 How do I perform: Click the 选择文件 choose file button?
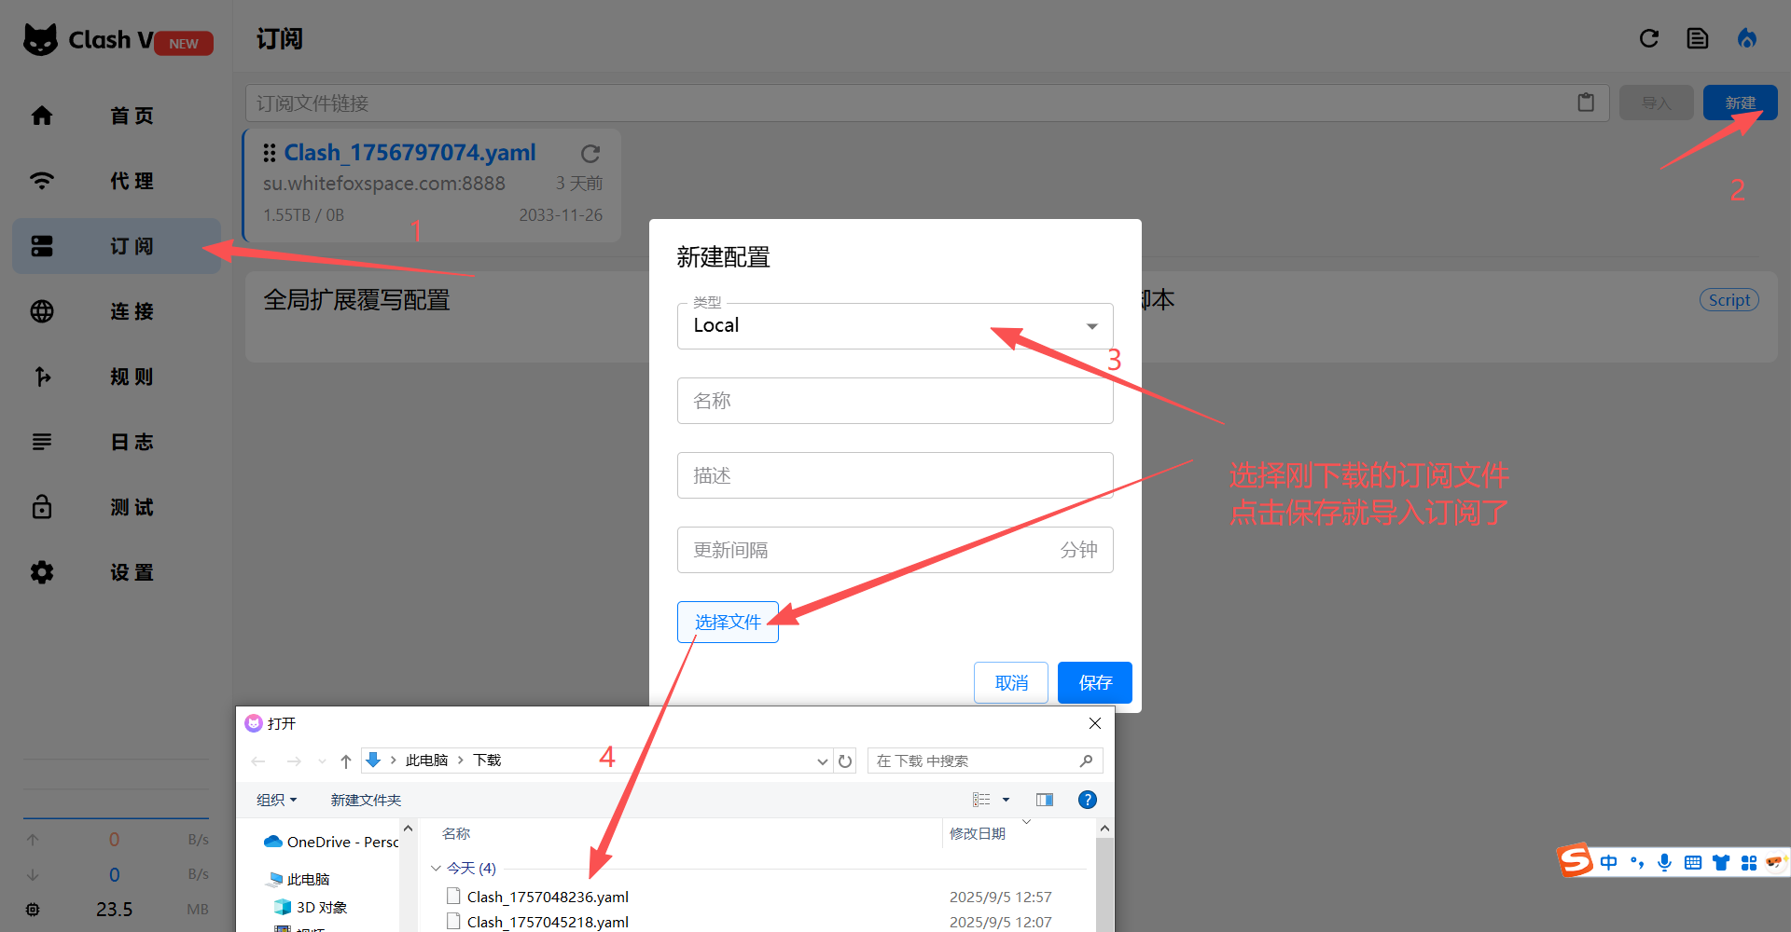click(728, 622)
